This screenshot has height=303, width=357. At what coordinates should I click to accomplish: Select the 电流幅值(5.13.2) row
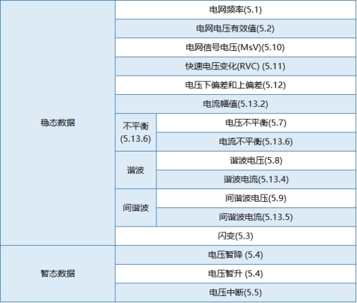(236, 104)
